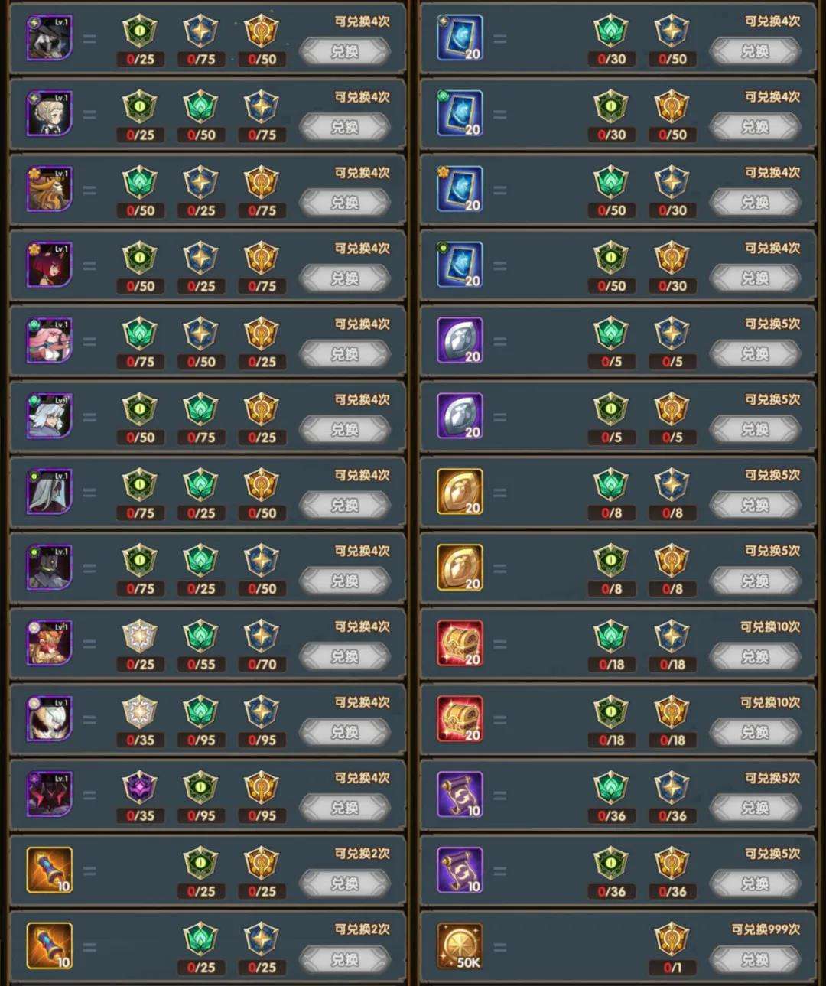826x986 pixels.
Task: Click the 兑换 button for 50K gold
Action: (x=754, y=959)
